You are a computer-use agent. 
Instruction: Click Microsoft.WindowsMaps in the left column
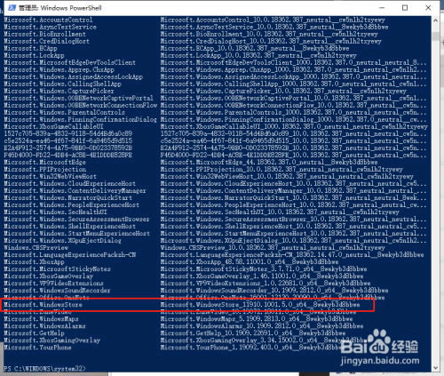click(x=41, y=319)
